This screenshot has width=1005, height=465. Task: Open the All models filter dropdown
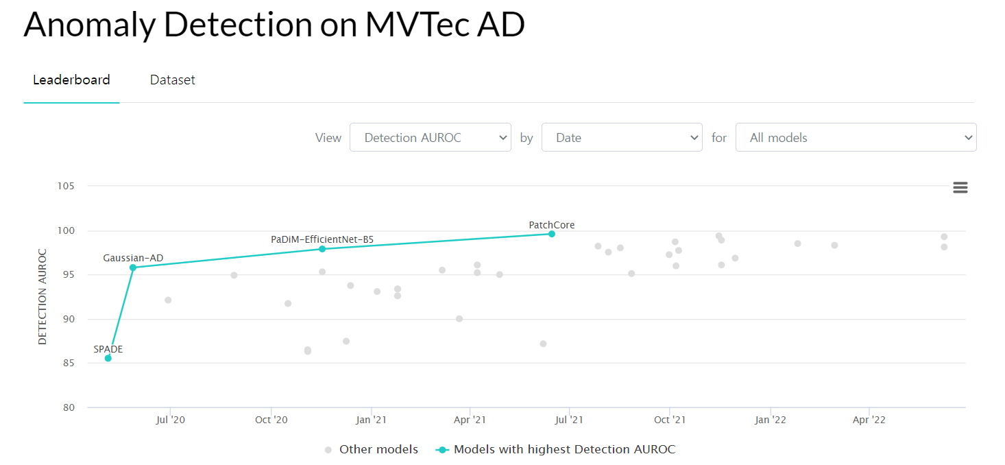(x=856, y=137)
